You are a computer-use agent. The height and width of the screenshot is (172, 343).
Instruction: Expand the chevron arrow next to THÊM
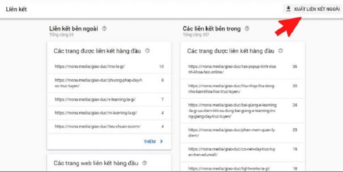[x=161, y=141]
